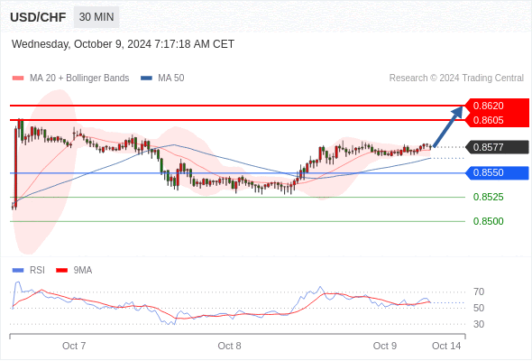
Task: Select the 0.8605 resistance price tag
Action: 497,120
